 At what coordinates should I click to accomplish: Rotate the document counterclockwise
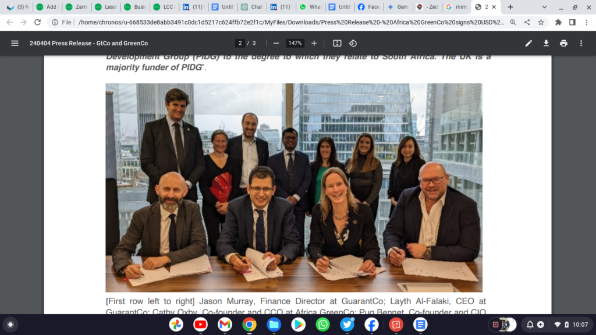[x=353, y=43]
